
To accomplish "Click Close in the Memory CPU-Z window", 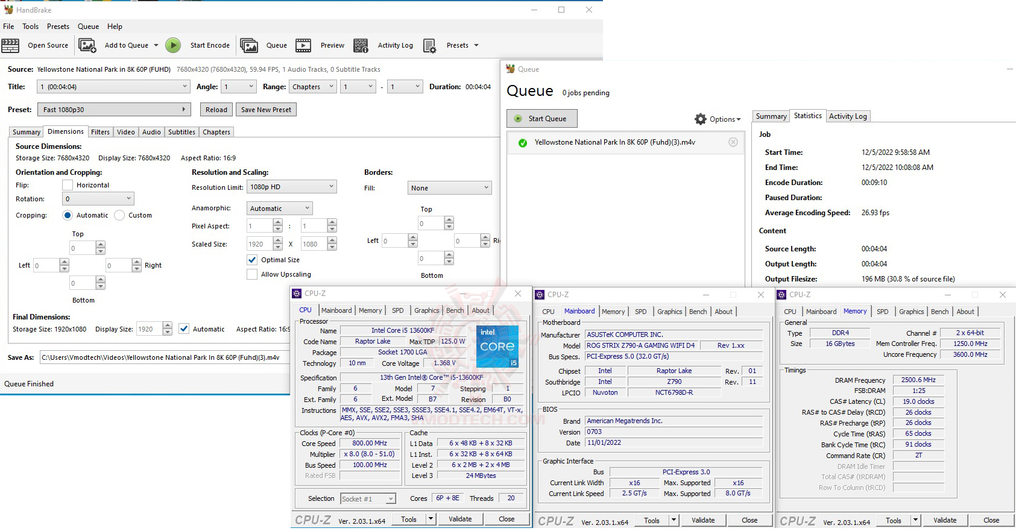I will pos(991,520).
